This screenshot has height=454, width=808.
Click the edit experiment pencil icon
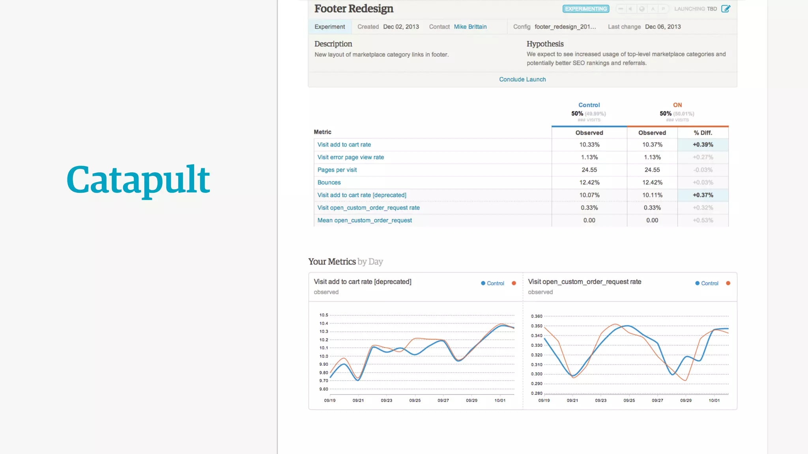click(726, 9)
